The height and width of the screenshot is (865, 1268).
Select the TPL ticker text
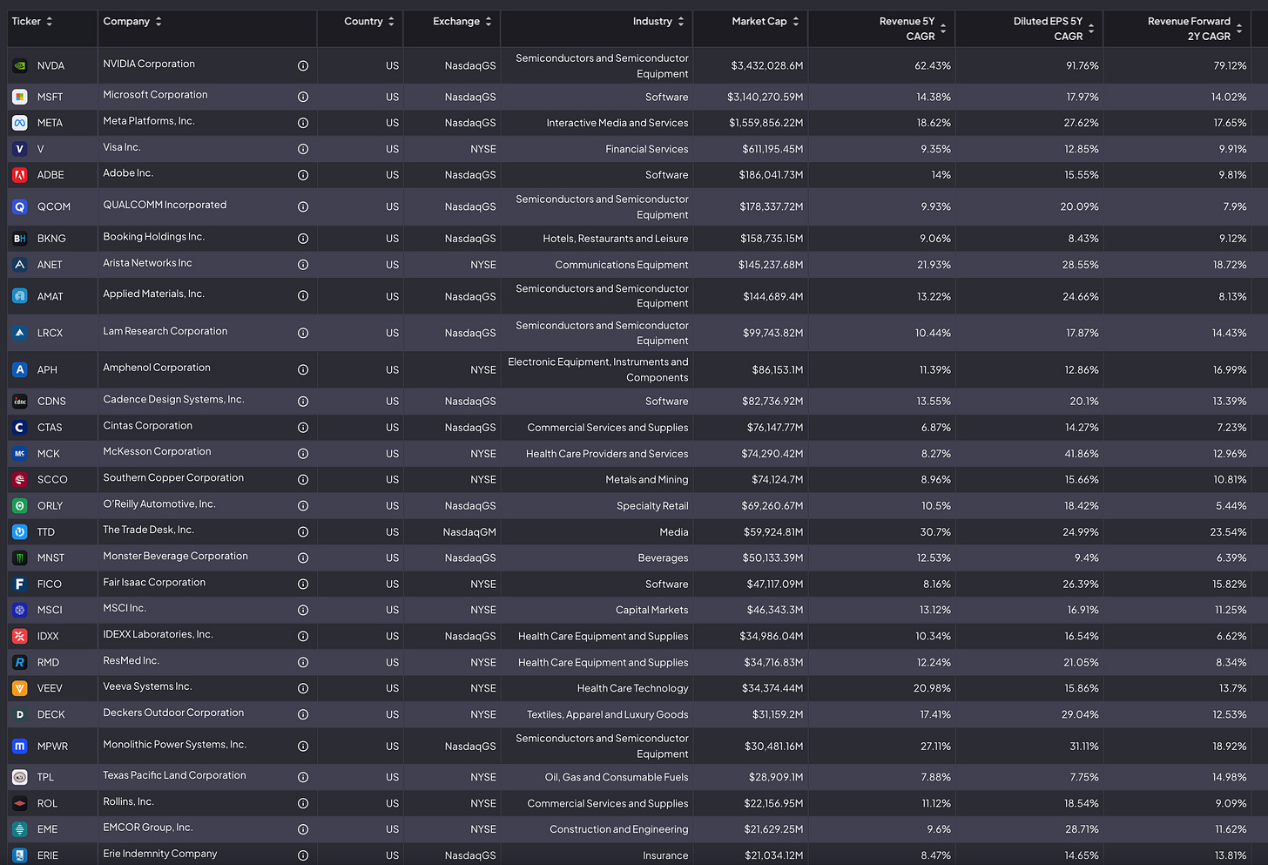tap(45, 777)
